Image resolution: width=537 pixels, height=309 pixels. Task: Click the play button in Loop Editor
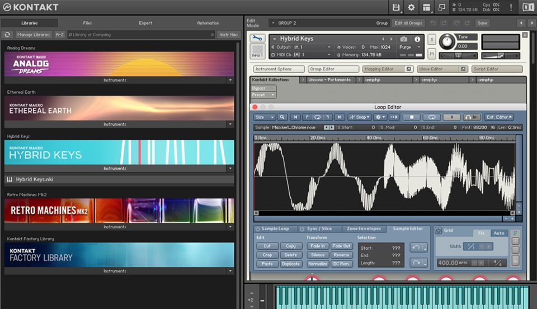click(452, 117)
